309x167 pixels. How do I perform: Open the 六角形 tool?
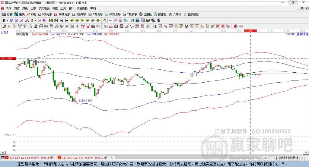175,14
